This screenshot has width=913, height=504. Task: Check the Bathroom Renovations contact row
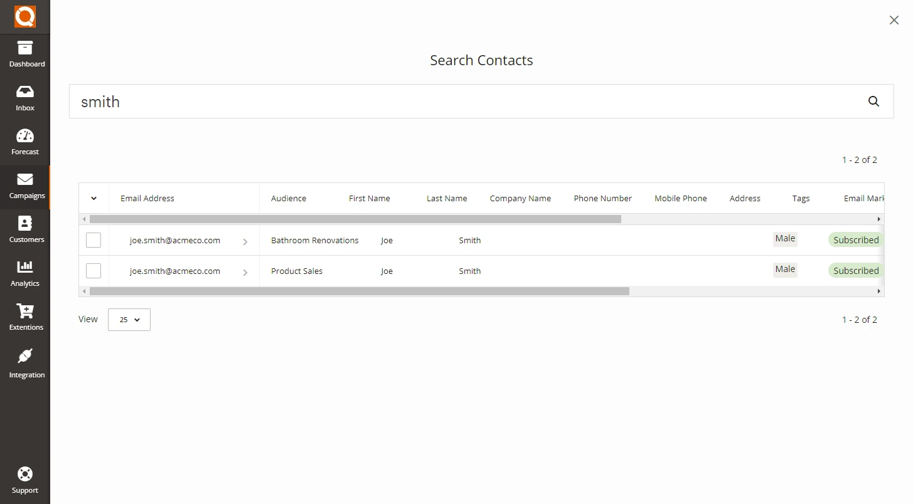pyautogui.click(x=93, y=240)
